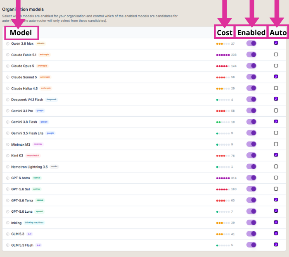Screen dimensions: 289x257
Task: Check Auto for Claude Haiku 4.5
Action: coord(276,88)
